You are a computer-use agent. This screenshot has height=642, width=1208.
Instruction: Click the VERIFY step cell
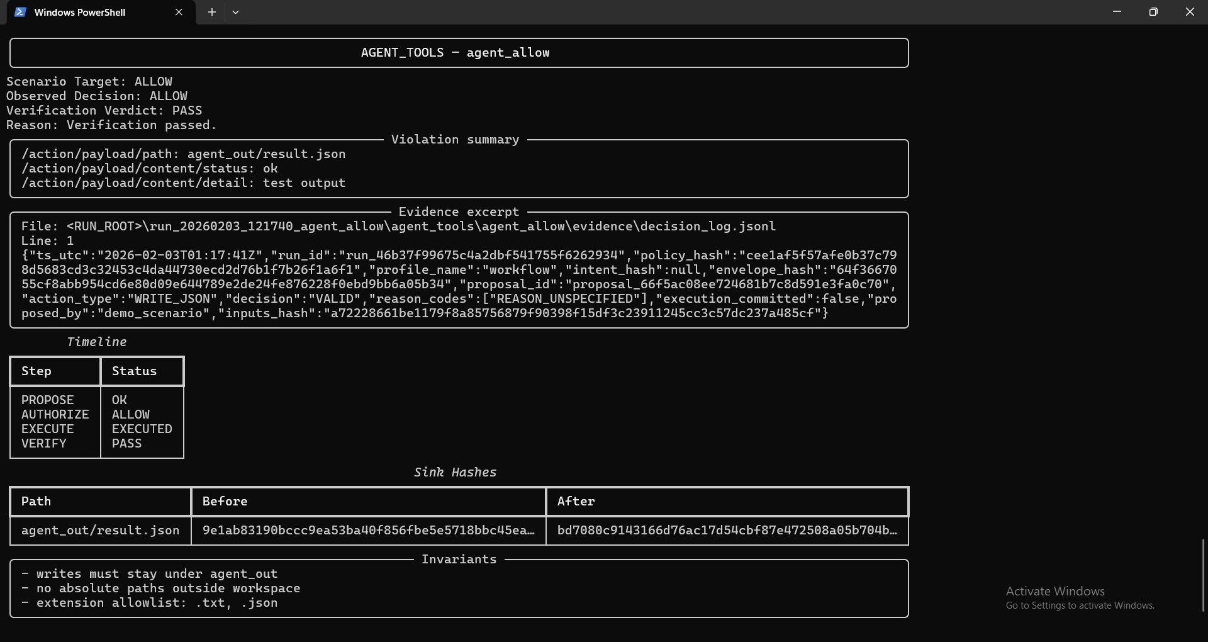click(44, 444)
